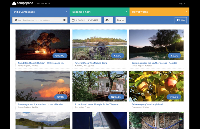This screenshot has width=200, height=129.
Task: Click the €50.00 price badge
Action: click(x=60, y=56)
